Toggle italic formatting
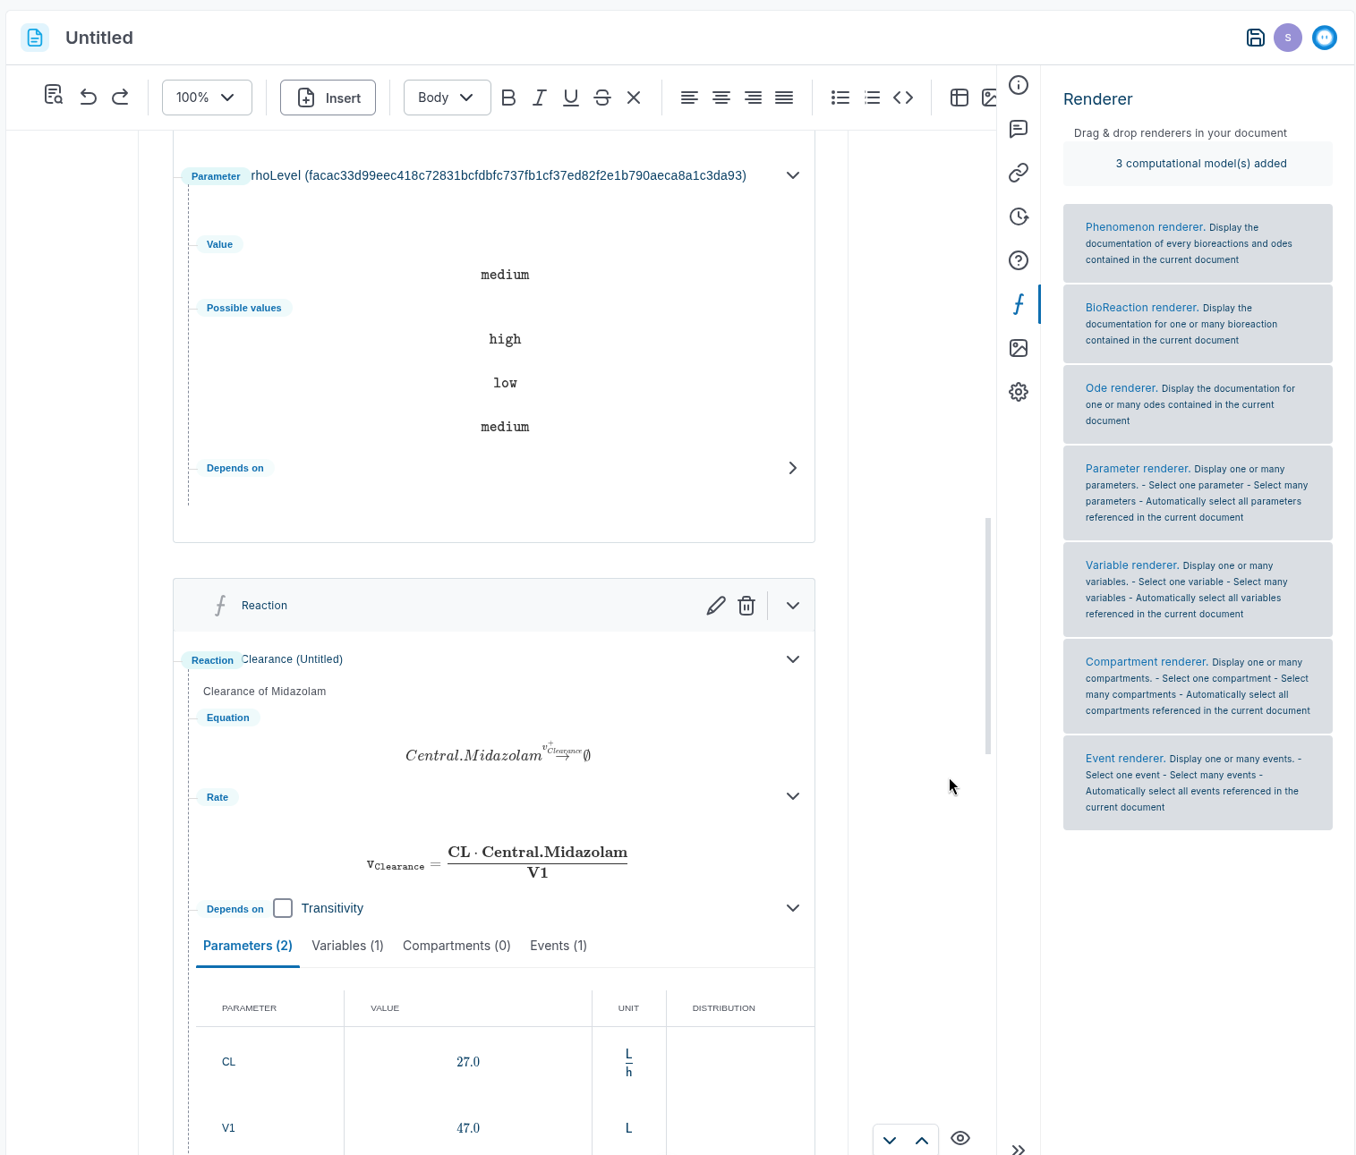The height and width of the screenshot is (1155, 1356). [539, 98]
